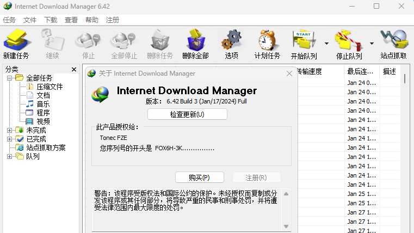The image size is (414, 233).
Task: Sort by 传输速度 column header
Action: tap(310, 72)
